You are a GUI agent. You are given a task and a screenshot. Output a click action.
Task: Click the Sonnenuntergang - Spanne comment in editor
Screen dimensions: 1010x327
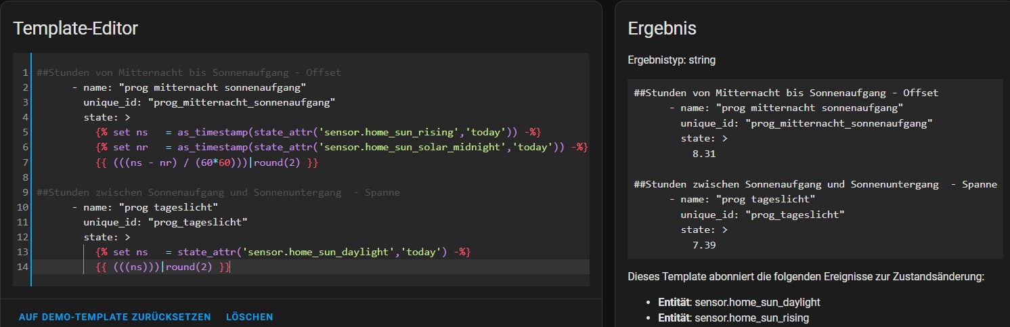click(x=218, y=192)
